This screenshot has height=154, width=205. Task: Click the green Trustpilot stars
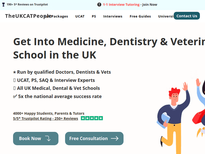(x=92, y=118)
